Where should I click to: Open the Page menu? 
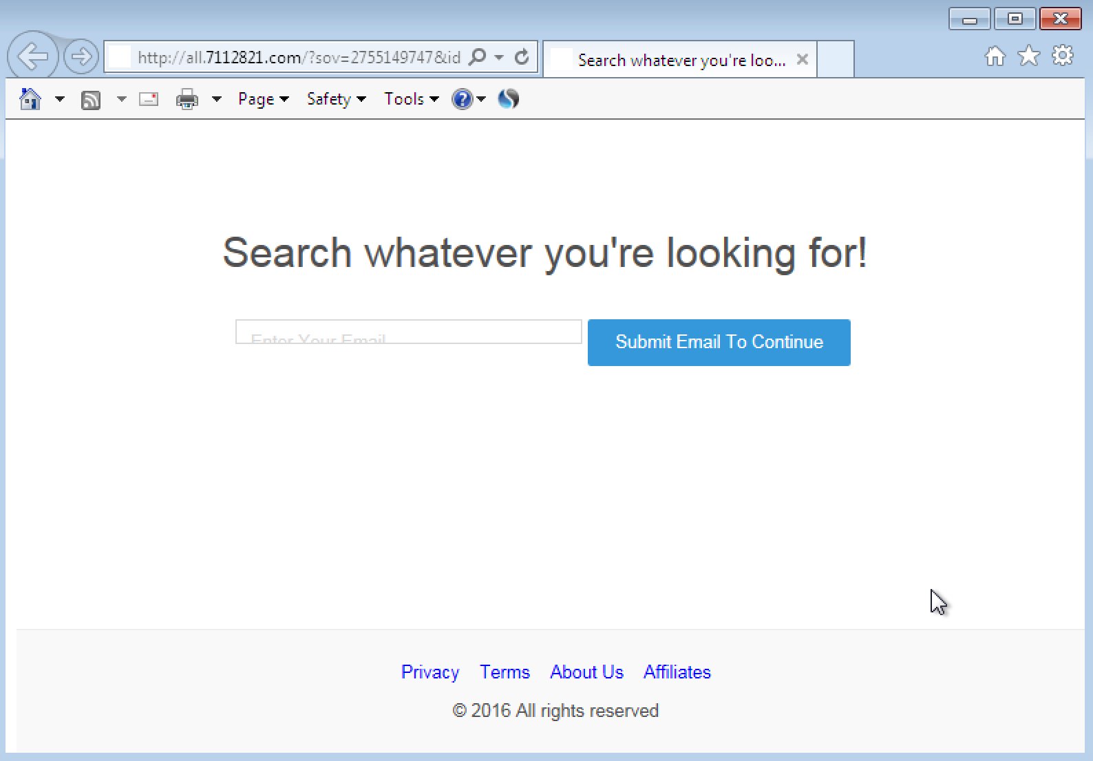tap(263, 99)
